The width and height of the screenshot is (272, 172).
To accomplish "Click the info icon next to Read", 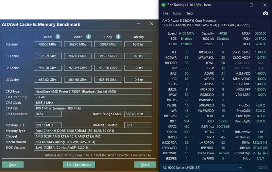I will coord(58,37).
